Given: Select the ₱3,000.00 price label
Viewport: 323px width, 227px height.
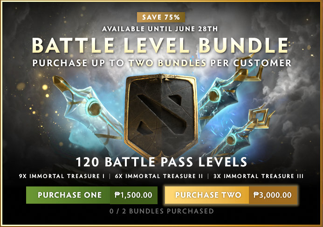Looking at the screenshot, I should coord(273,195).
